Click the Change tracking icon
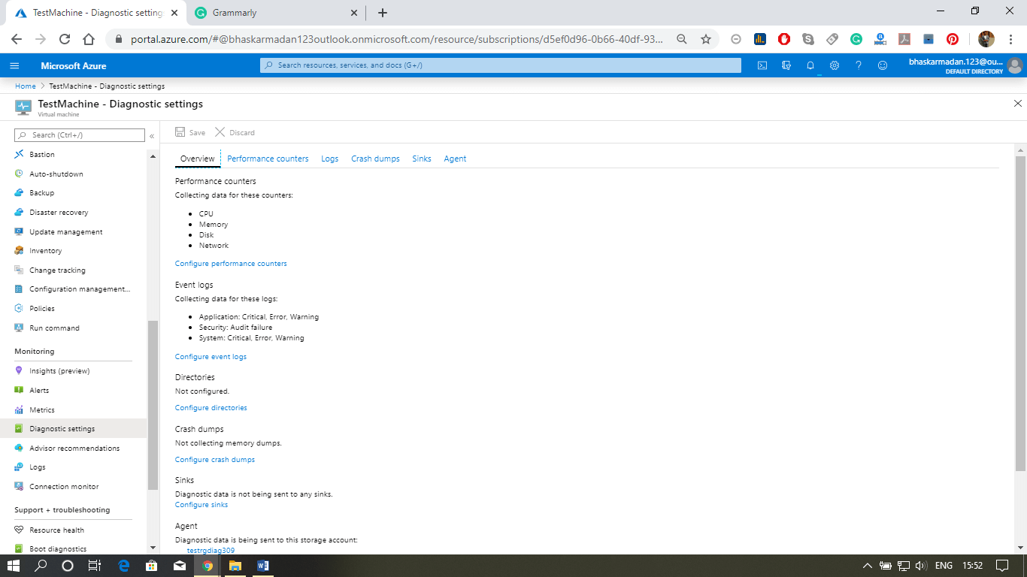The height and width of the screenshot is (577, 1027). click(x=19, y=270)
